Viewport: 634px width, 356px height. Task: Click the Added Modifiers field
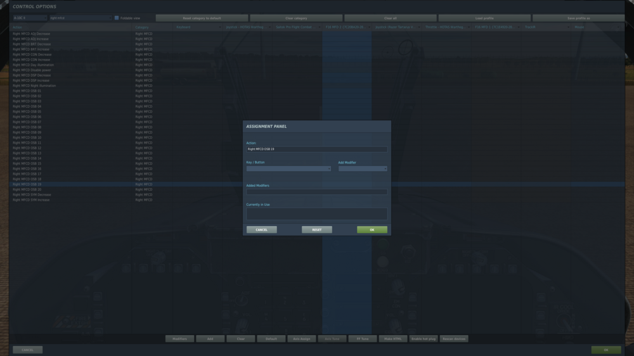[x=316, y=192]
